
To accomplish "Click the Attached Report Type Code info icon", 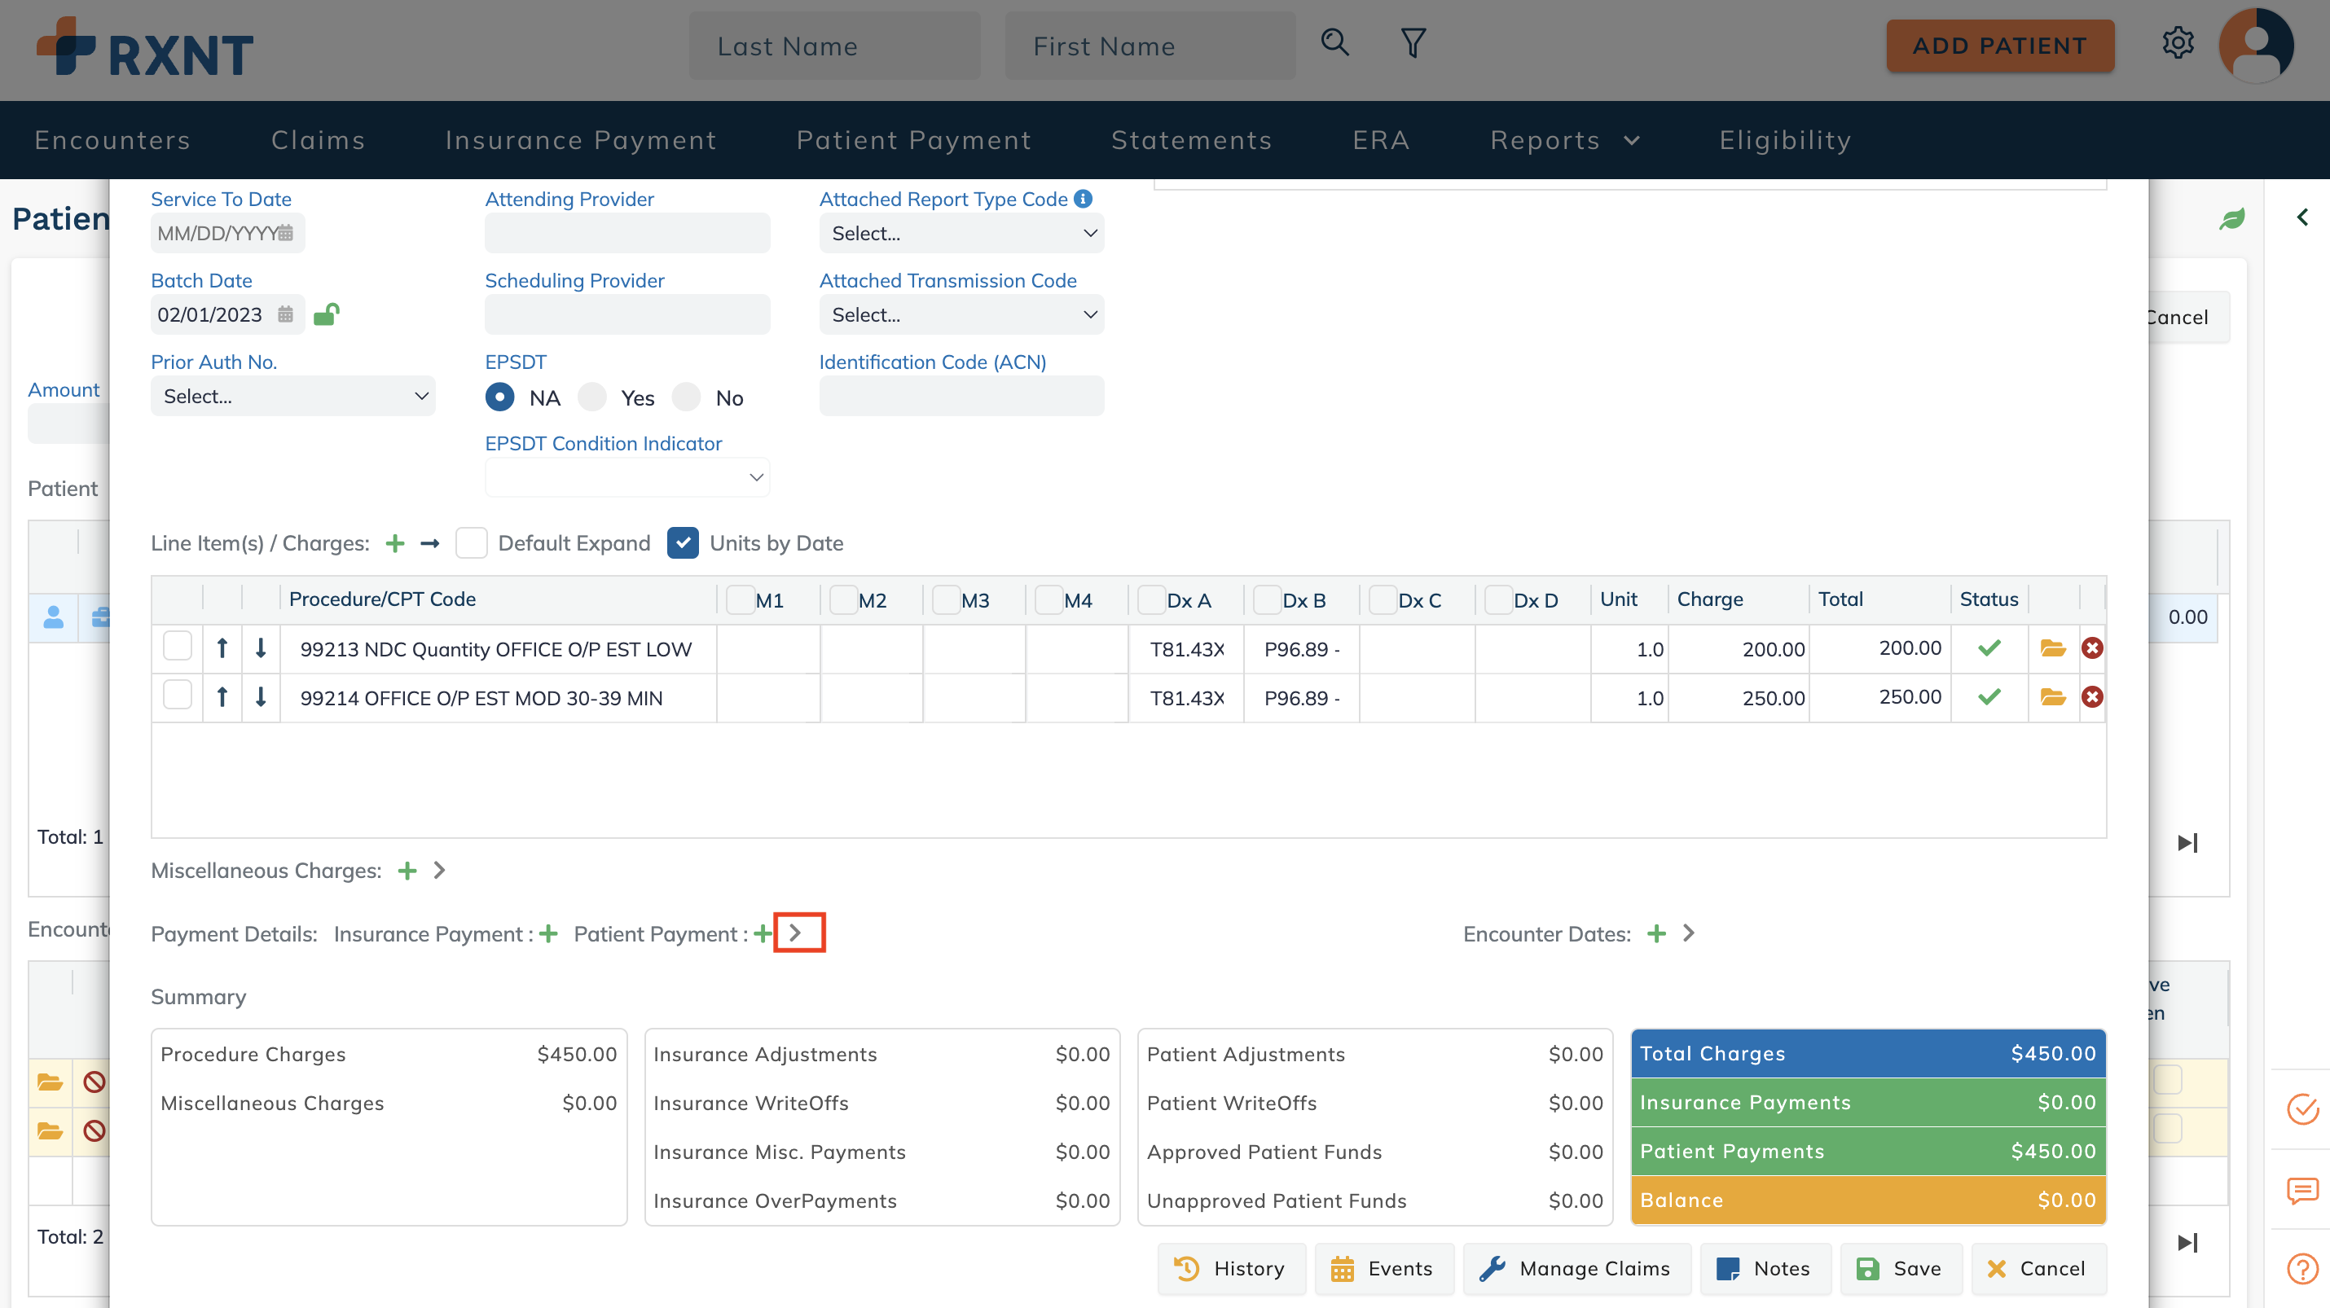I will pos(1083,199).
